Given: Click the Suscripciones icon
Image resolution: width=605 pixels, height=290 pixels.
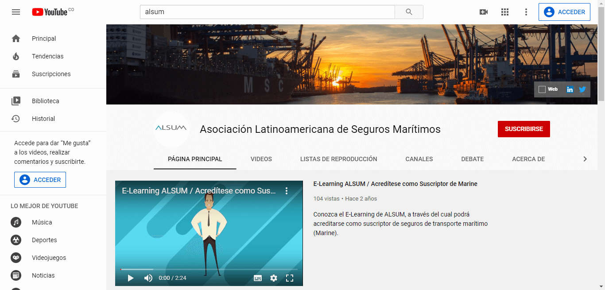Looking at the screenshot, I should (16, 74).
